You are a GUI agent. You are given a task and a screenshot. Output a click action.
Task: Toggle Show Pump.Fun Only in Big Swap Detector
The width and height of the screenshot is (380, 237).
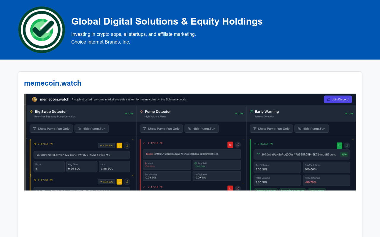click(51, 129)
